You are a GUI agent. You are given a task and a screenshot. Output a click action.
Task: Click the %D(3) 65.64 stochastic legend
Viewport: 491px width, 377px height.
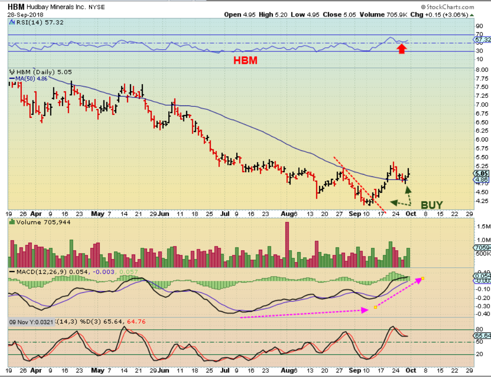pyautogui.click(x=102, y=322)
